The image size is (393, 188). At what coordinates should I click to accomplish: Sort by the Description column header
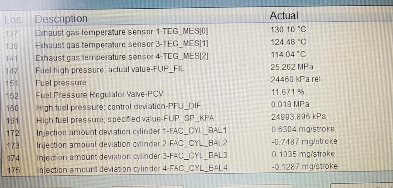[x=61, y=19]
